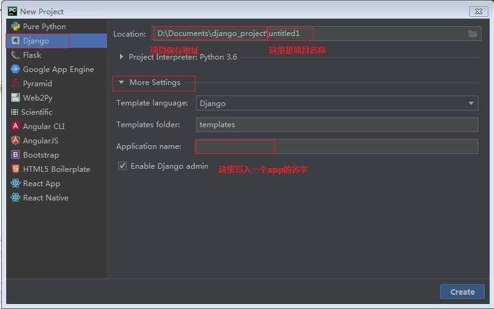
Task: Select Angular CLI project type
Action: point(57,126)
